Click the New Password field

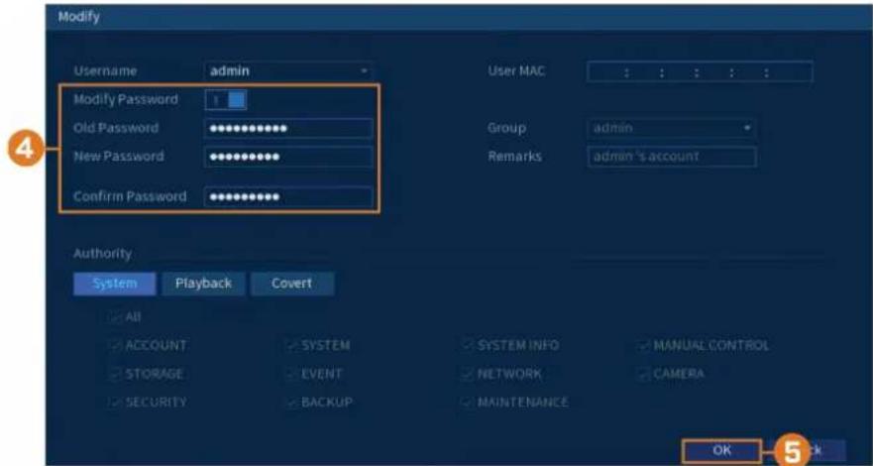point(287,157)
